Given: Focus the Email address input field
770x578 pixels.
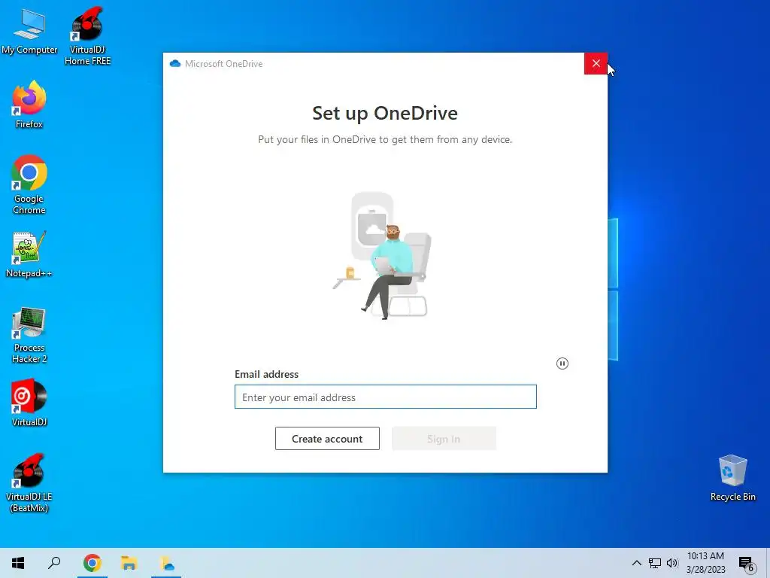Looking at the screenshot, I should point(386,397).
